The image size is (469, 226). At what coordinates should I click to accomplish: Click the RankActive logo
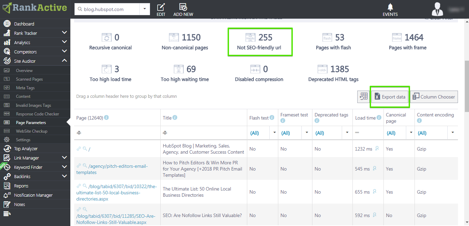point(35,8)
